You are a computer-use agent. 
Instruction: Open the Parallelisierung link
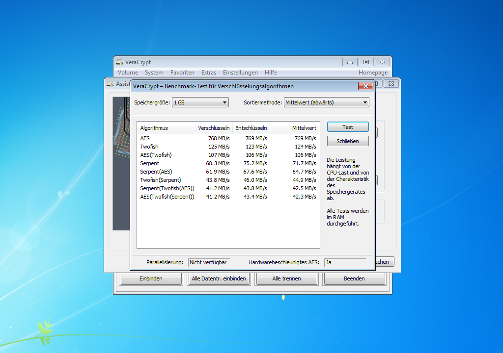(165, 262)
